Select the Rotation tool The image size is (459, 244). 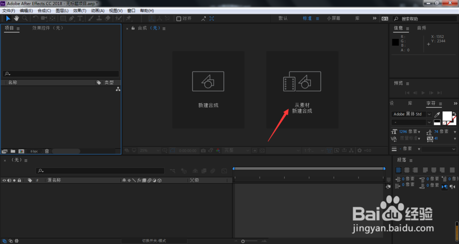coord(35,18)
